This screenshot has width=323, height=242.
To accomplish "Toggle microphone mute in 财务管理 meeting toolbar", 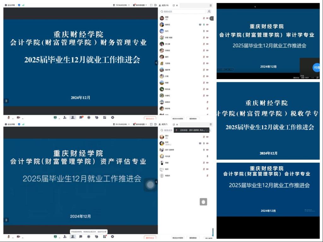I will [x=9, y=118].
